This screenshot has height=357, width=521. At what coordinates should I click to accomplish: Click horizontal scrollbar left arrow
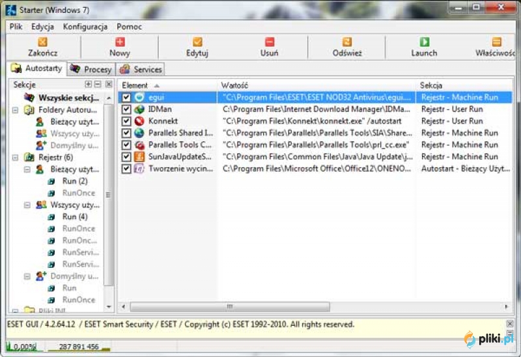(124, 306)
